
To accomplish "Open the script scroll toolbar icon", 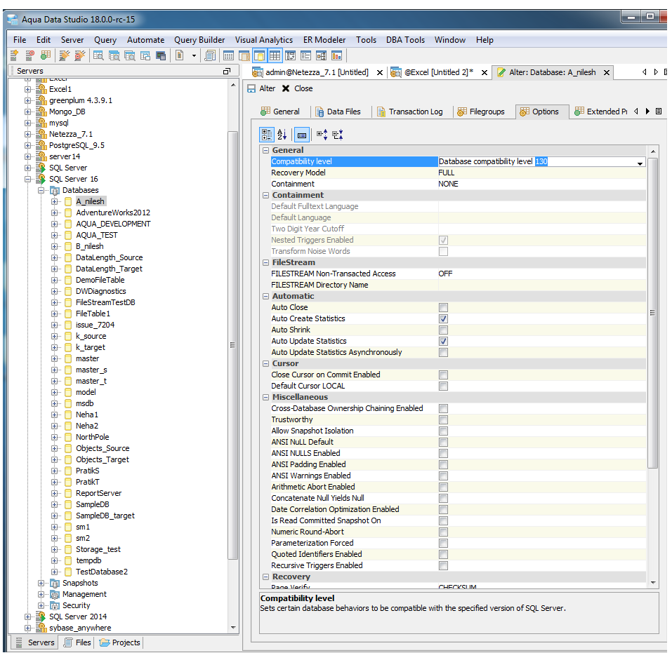I will 210,55.
